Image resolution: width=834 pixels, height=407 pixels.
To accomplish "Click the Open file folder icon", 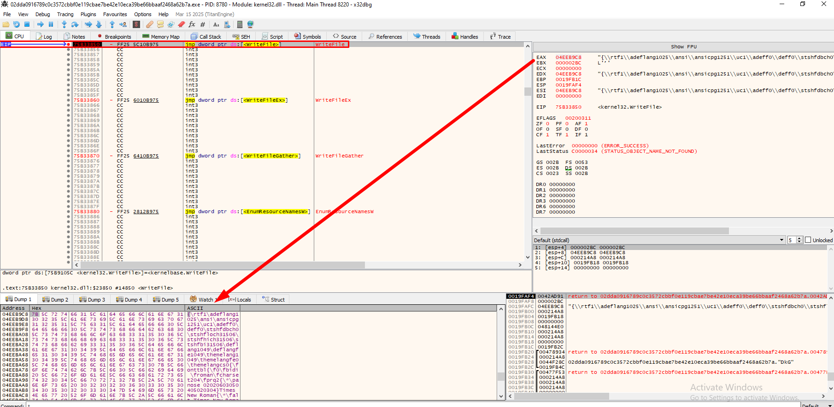I will (6, 24).
